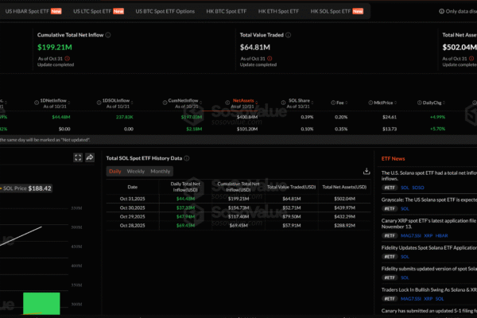The image size is (477, 318).
Task: Select the Monthly history view
Action: pyautogui.click(x=160, y=172)
